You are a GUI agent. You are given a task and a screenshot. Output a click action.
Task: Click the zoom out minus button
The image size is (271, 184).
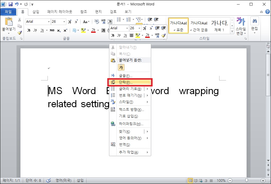230,181
